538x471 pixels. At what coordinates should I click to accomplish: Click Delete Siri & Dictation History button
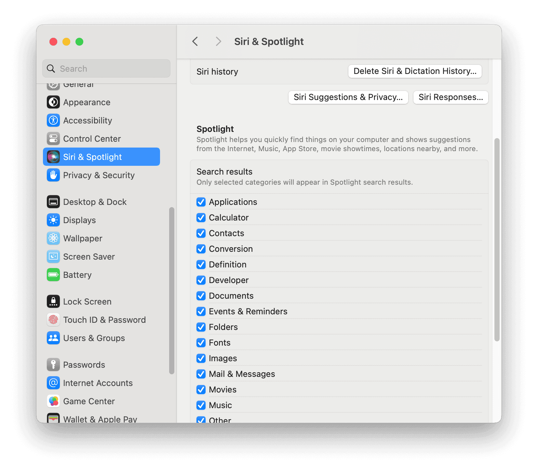415,71
